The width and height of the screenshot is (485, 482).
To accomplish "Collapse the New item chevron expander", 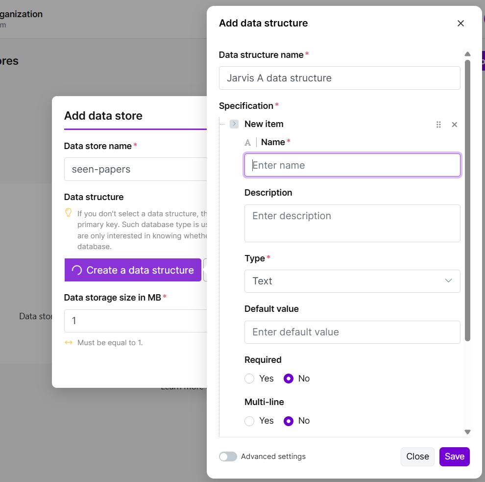I will pos(234,124).
